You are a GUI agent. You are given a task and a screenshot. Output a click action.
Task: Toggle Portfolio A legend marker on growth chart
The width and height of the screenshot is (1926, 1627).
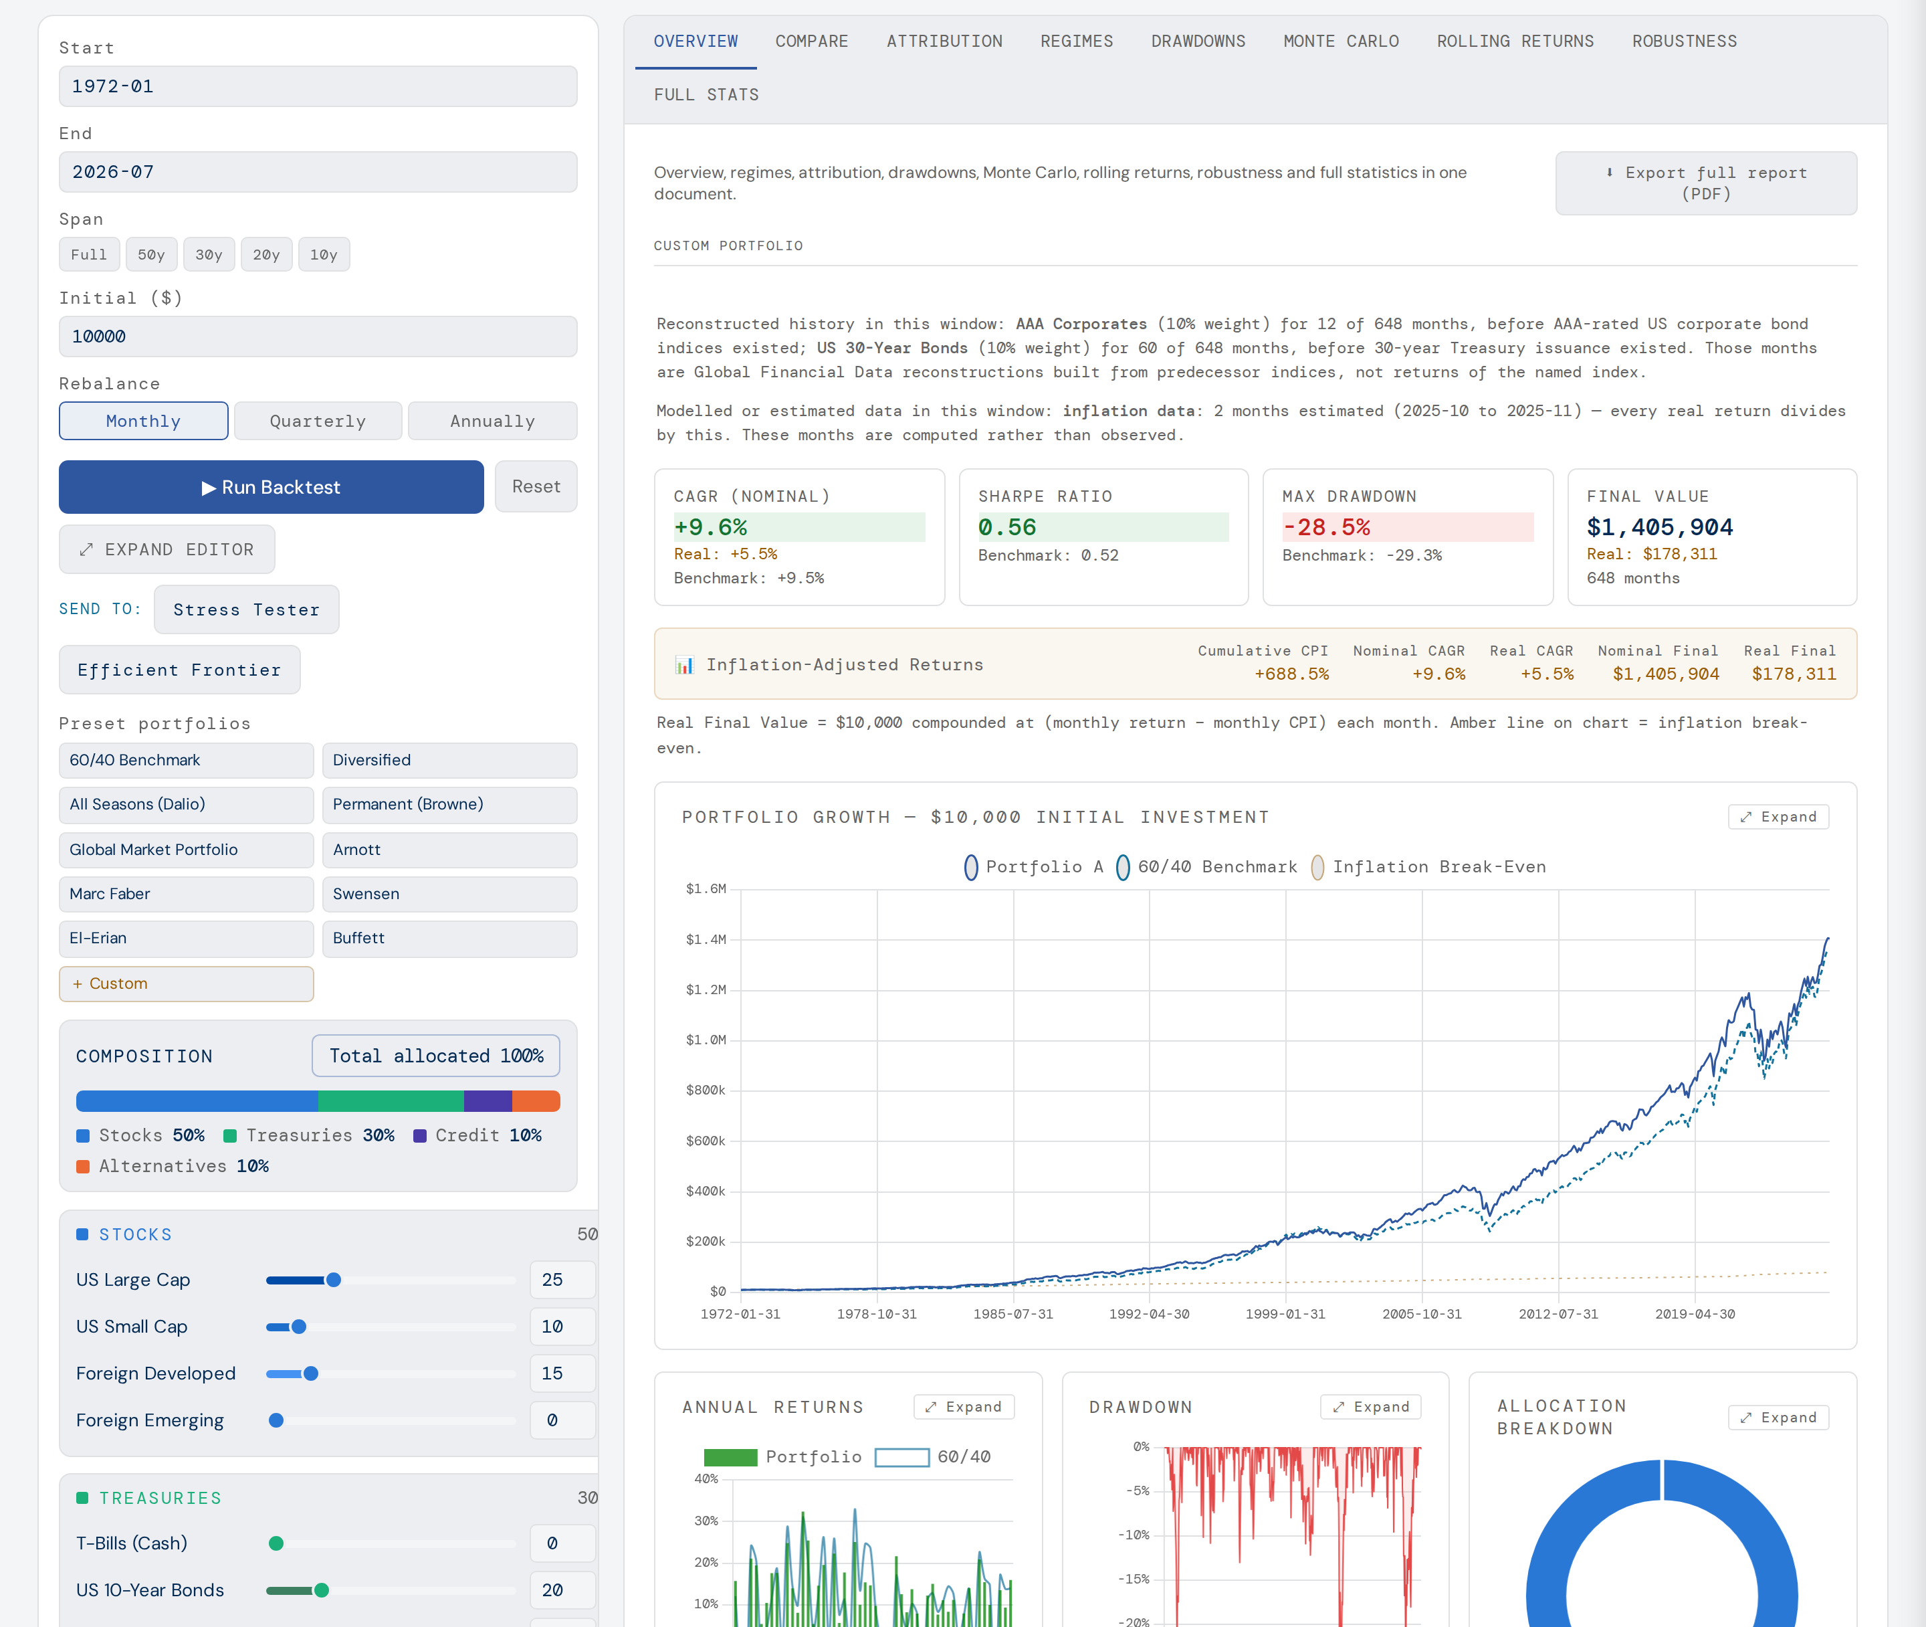click(971, 867)
